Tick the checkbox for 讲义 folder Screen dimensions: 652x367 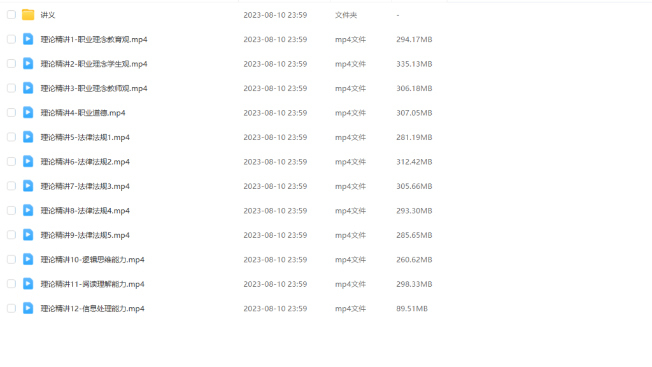[x=11, y=15]
